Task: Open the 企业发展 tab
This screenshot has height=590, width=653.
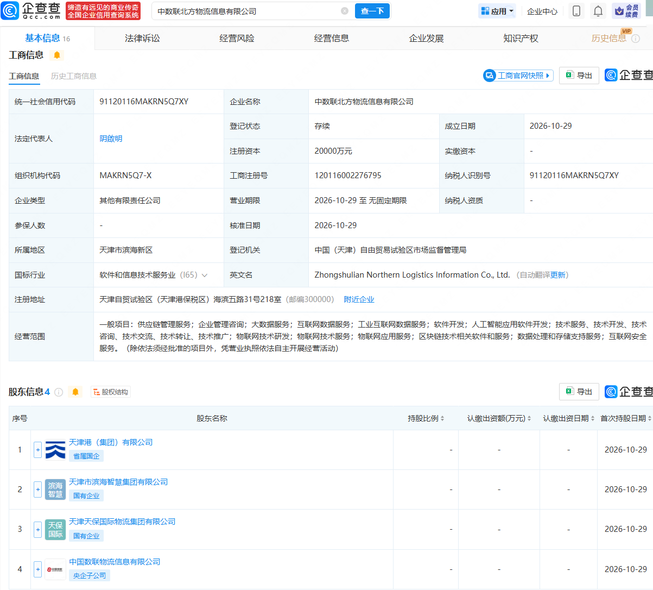Action: click(x=426, y=38)
